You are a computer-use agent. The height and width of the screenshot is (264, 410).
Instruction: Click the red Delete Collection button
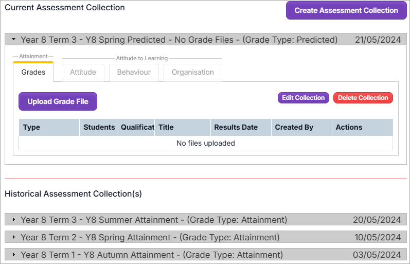point(363,98)
